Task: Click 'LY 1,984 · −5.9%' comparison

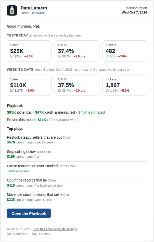Action: click(118, 91)
